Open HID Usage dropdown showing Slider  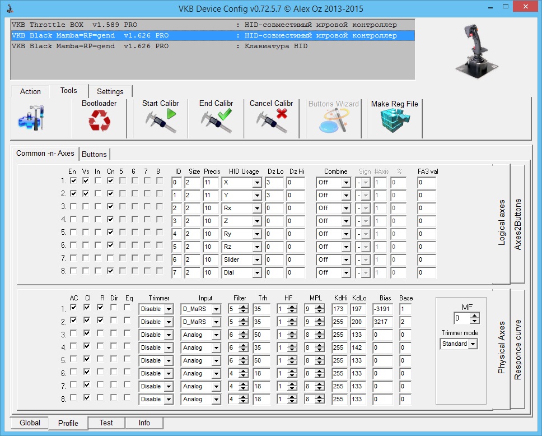coord(257,260)
